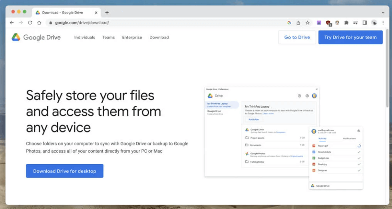Open the cookie-like extension icon
392x209 pixels.
pyautogui.click(x=337, y=22)
